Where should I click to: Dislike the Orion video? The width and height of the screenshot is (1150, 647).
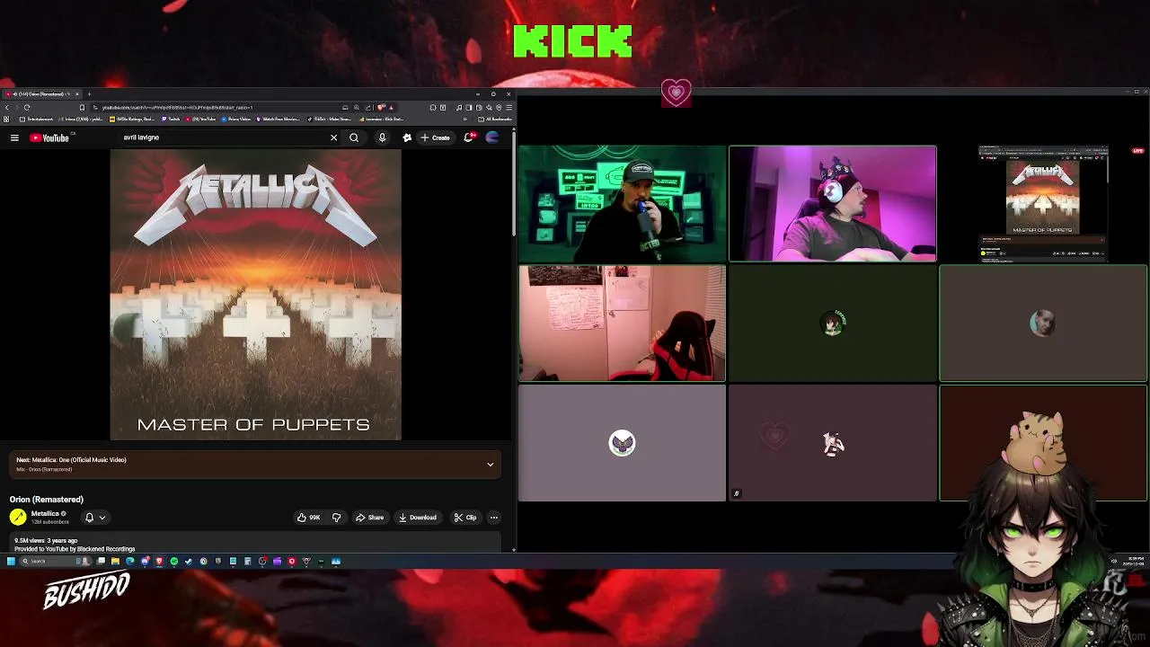pos(337,518)
